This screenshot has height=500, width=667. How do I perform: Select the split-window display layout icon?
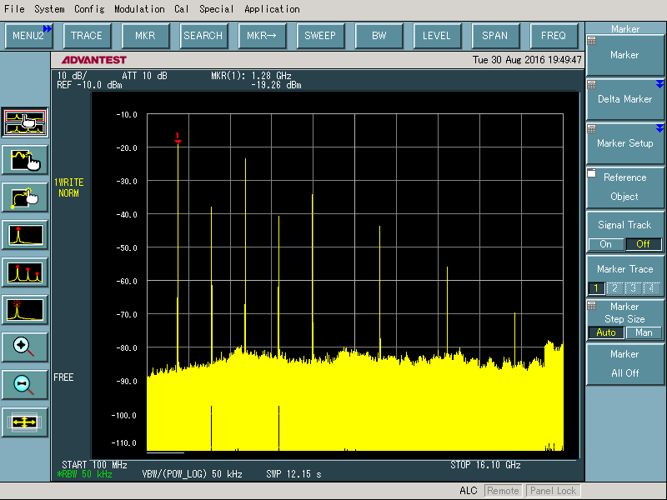[25, 122]
